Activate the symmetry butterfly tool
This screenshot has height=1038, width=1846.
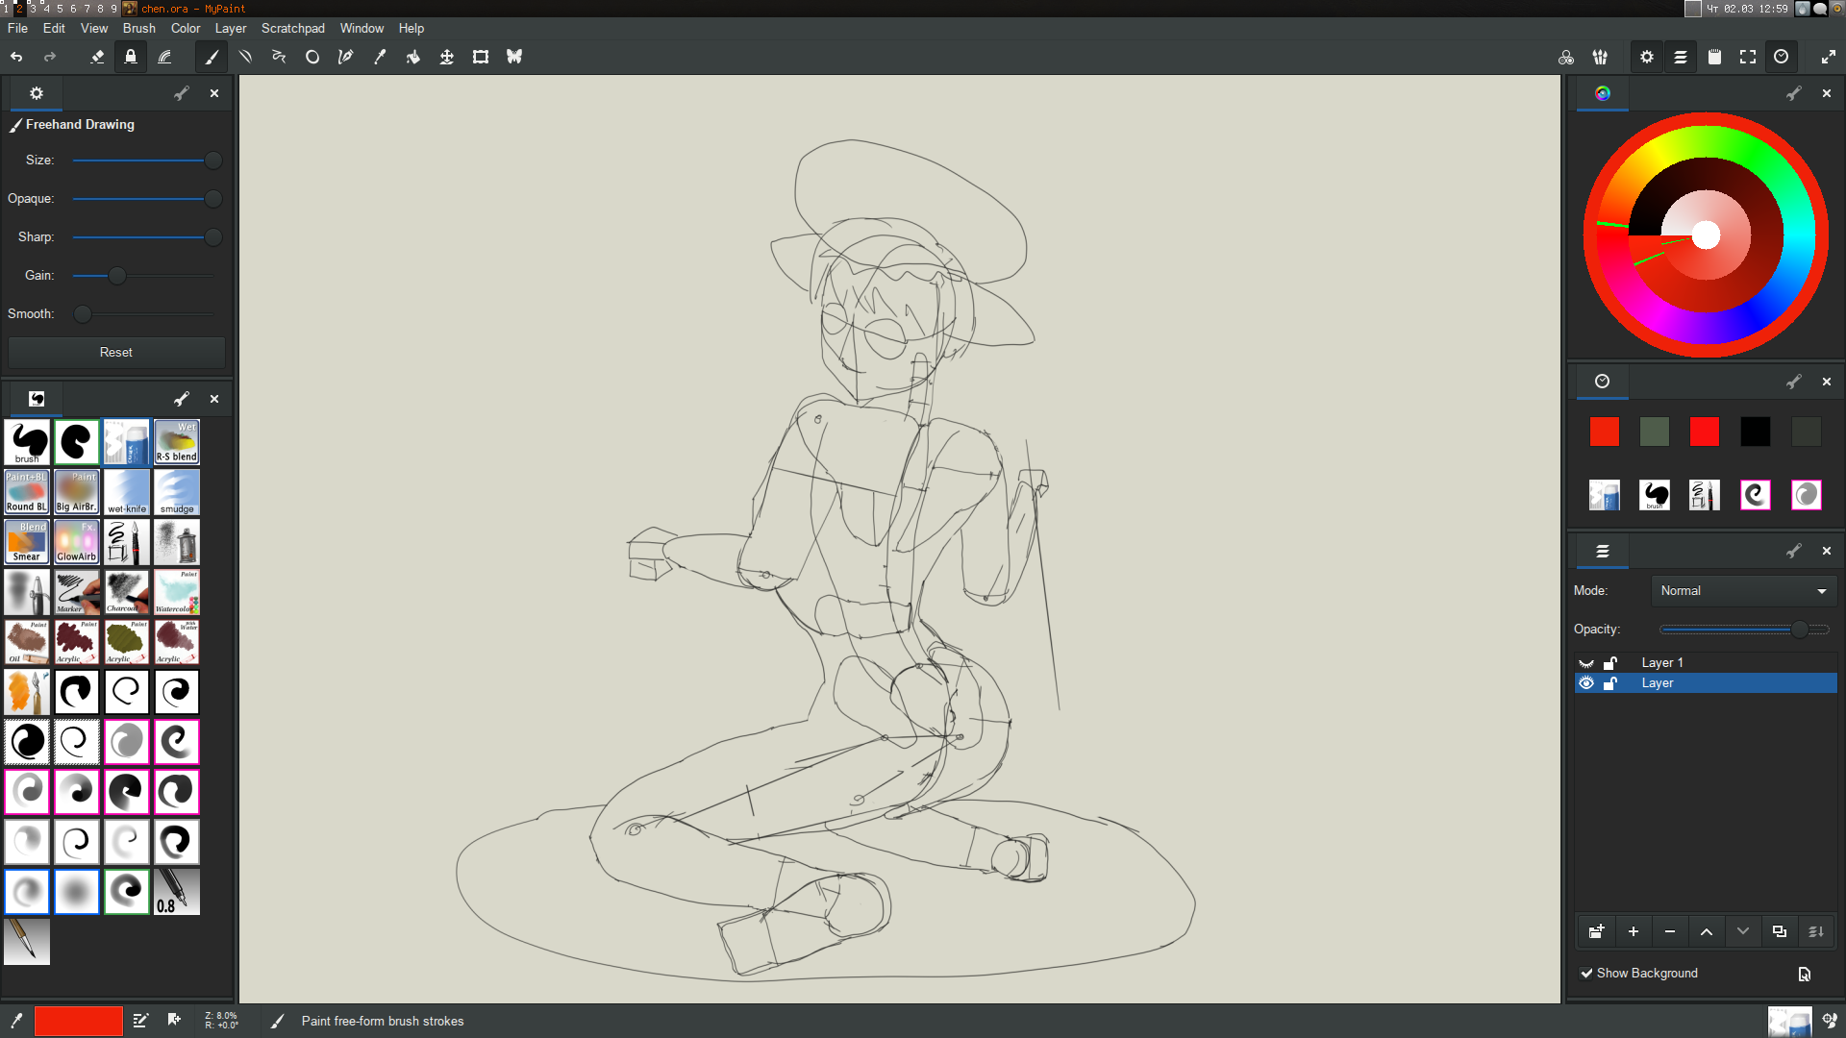pos(514,58)
